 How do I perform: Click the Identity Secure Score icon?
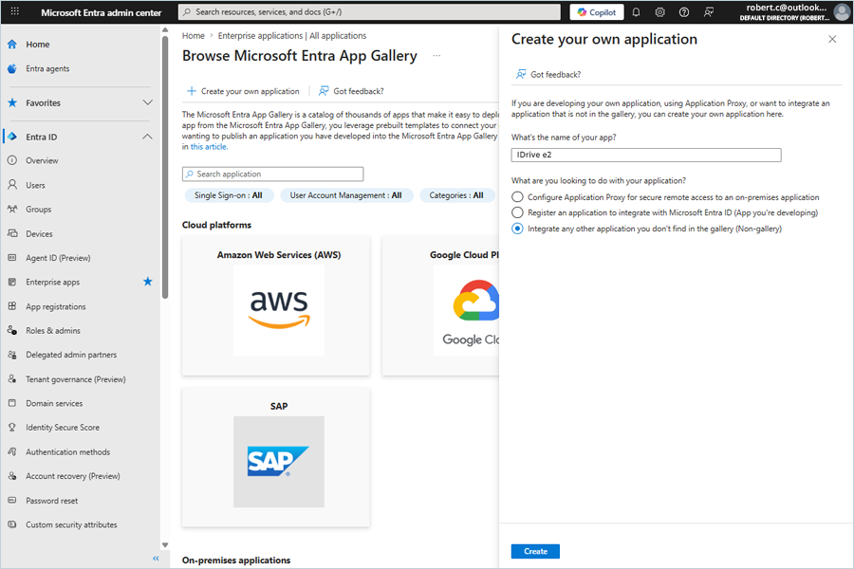(12, 428)
